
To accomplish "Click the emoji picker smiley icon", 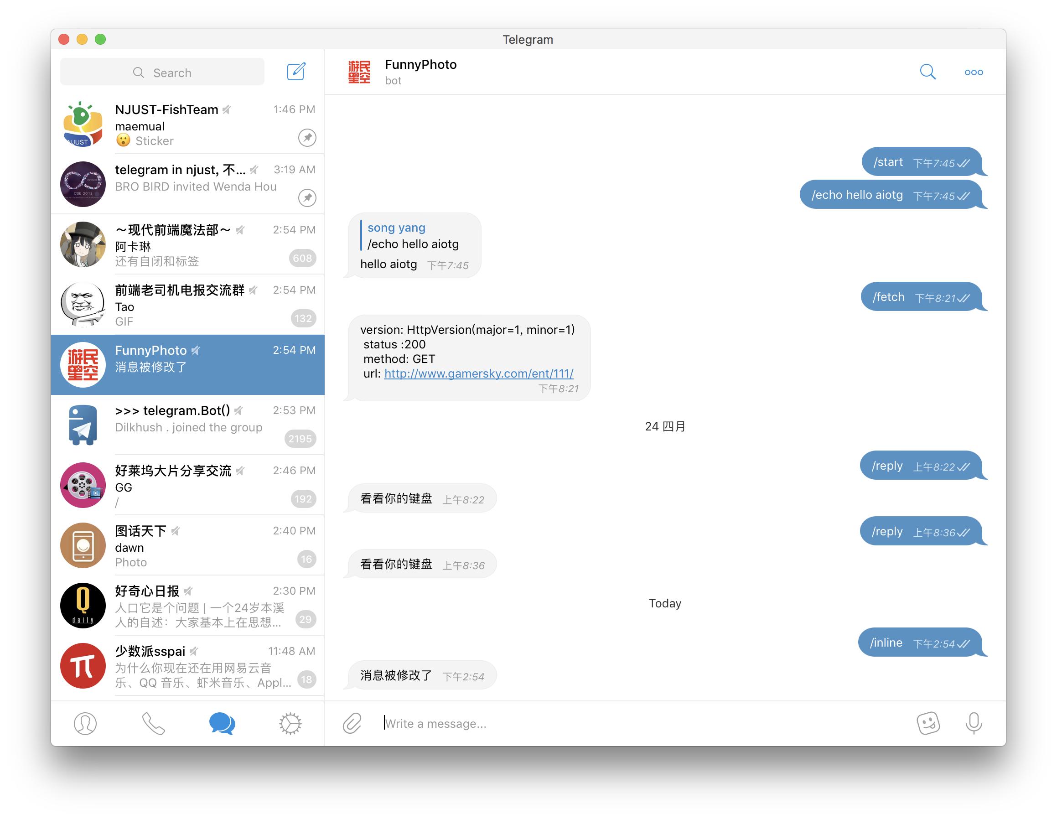I will pos(929,722).
